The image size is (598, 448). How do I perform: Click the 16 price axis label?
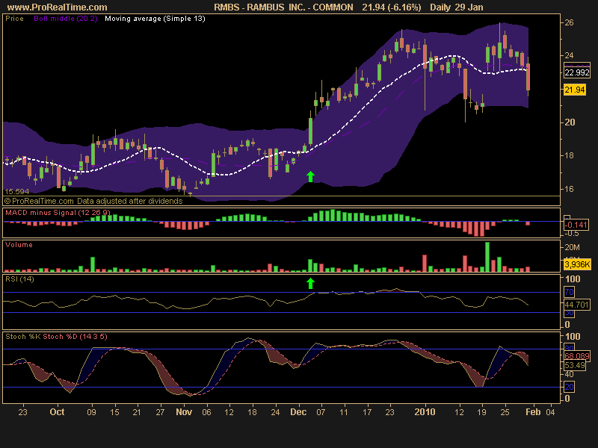point(569,189)
